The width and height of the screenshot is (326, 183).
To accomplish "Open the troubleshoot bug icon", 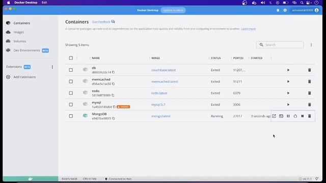I will pos(278,10).
